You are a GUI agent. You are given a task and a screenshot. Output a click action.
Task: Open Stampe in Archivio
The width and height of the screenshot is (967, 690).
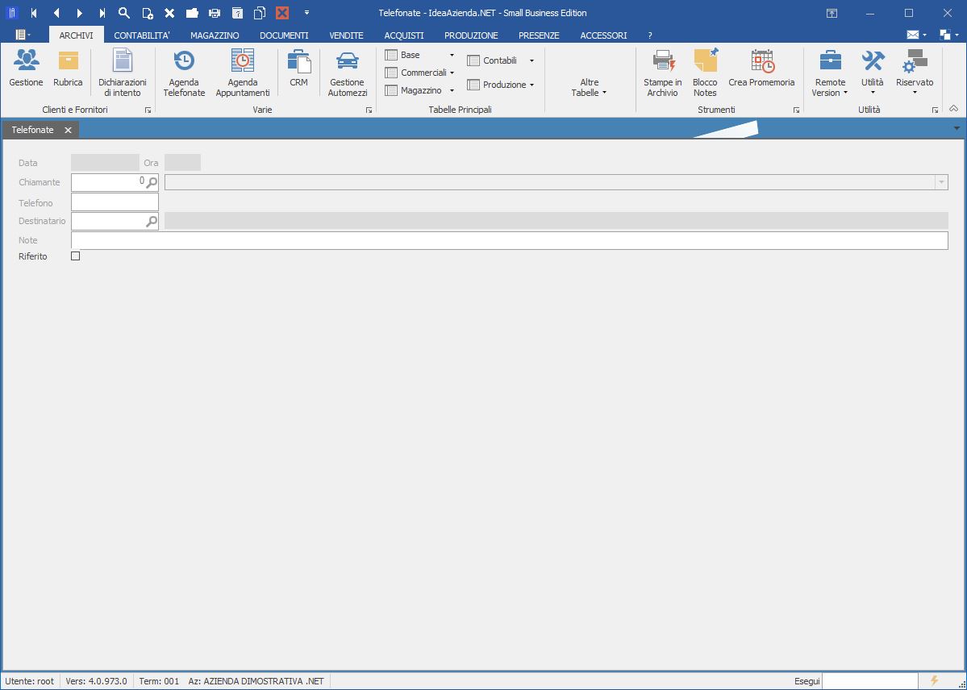(x=663, y=73)
